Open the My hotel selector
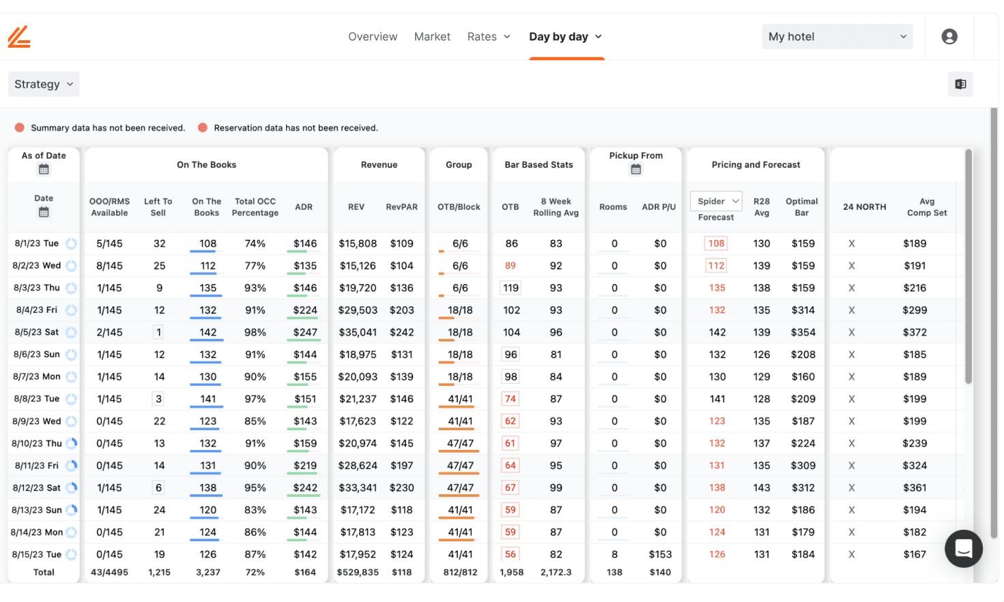This screenshot has height=602, width=1004. (x=837, y=37)
